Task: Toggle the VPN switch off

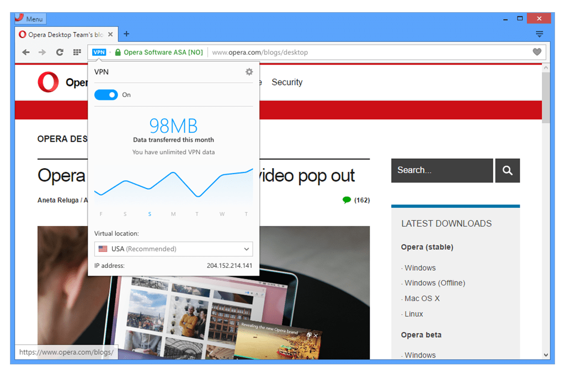Action: pyautogui.click(x=106, y=95)
